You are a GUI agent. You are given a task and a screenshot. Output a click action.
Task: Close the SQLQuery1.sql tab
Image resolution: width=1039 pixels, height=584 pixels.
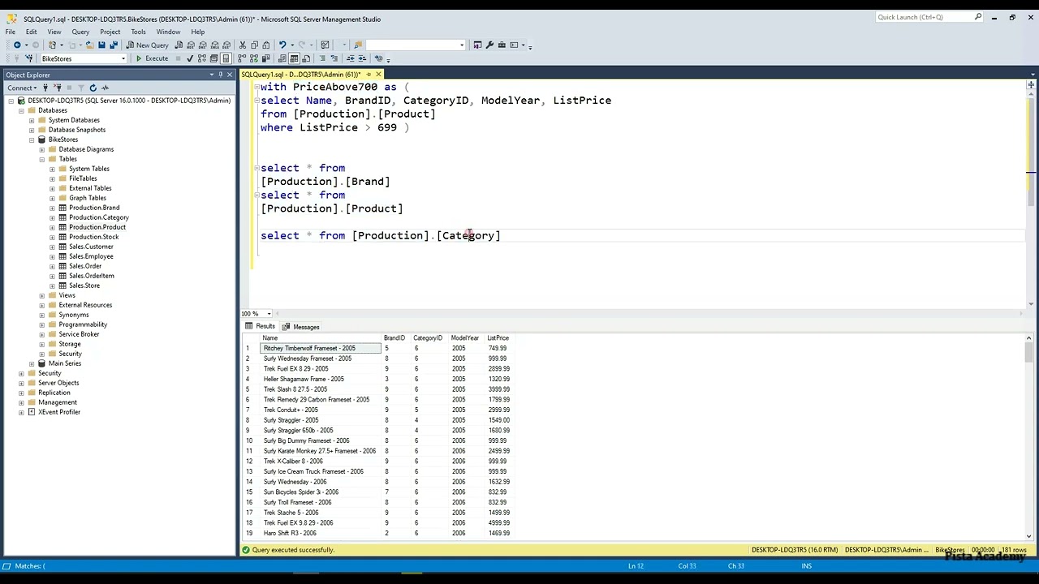(377, 75)
